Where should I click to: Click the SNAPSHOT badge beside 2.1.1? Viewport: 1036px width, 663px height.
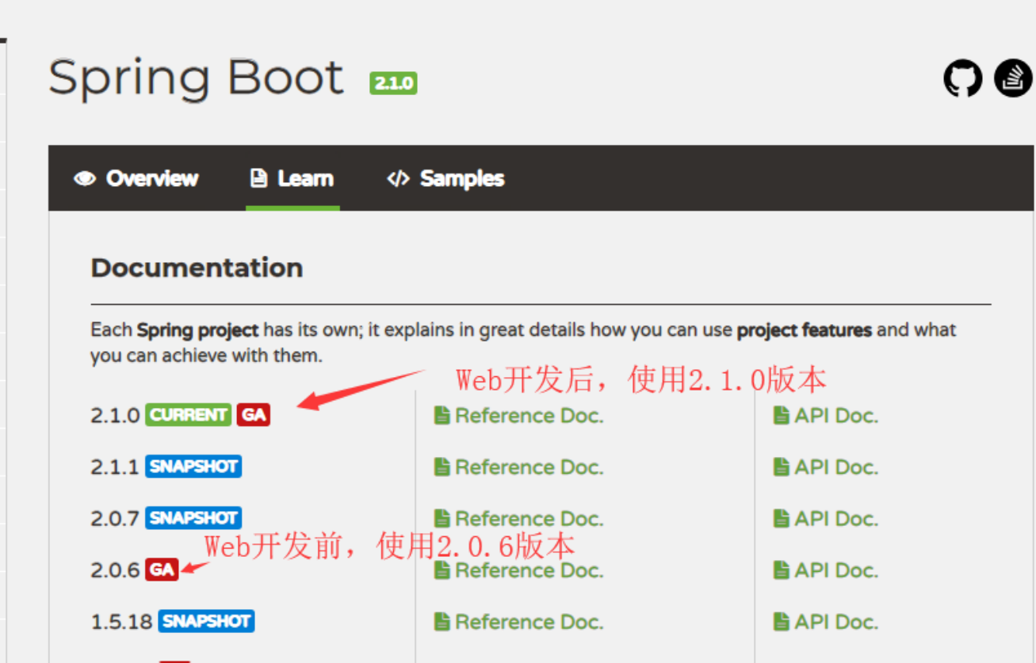[193, 467]
